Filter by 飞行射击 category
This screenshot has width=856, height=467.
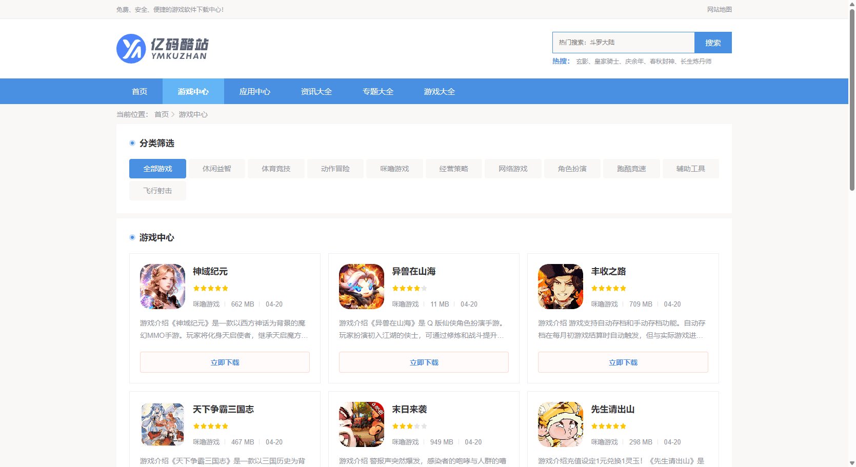point(157,191)
